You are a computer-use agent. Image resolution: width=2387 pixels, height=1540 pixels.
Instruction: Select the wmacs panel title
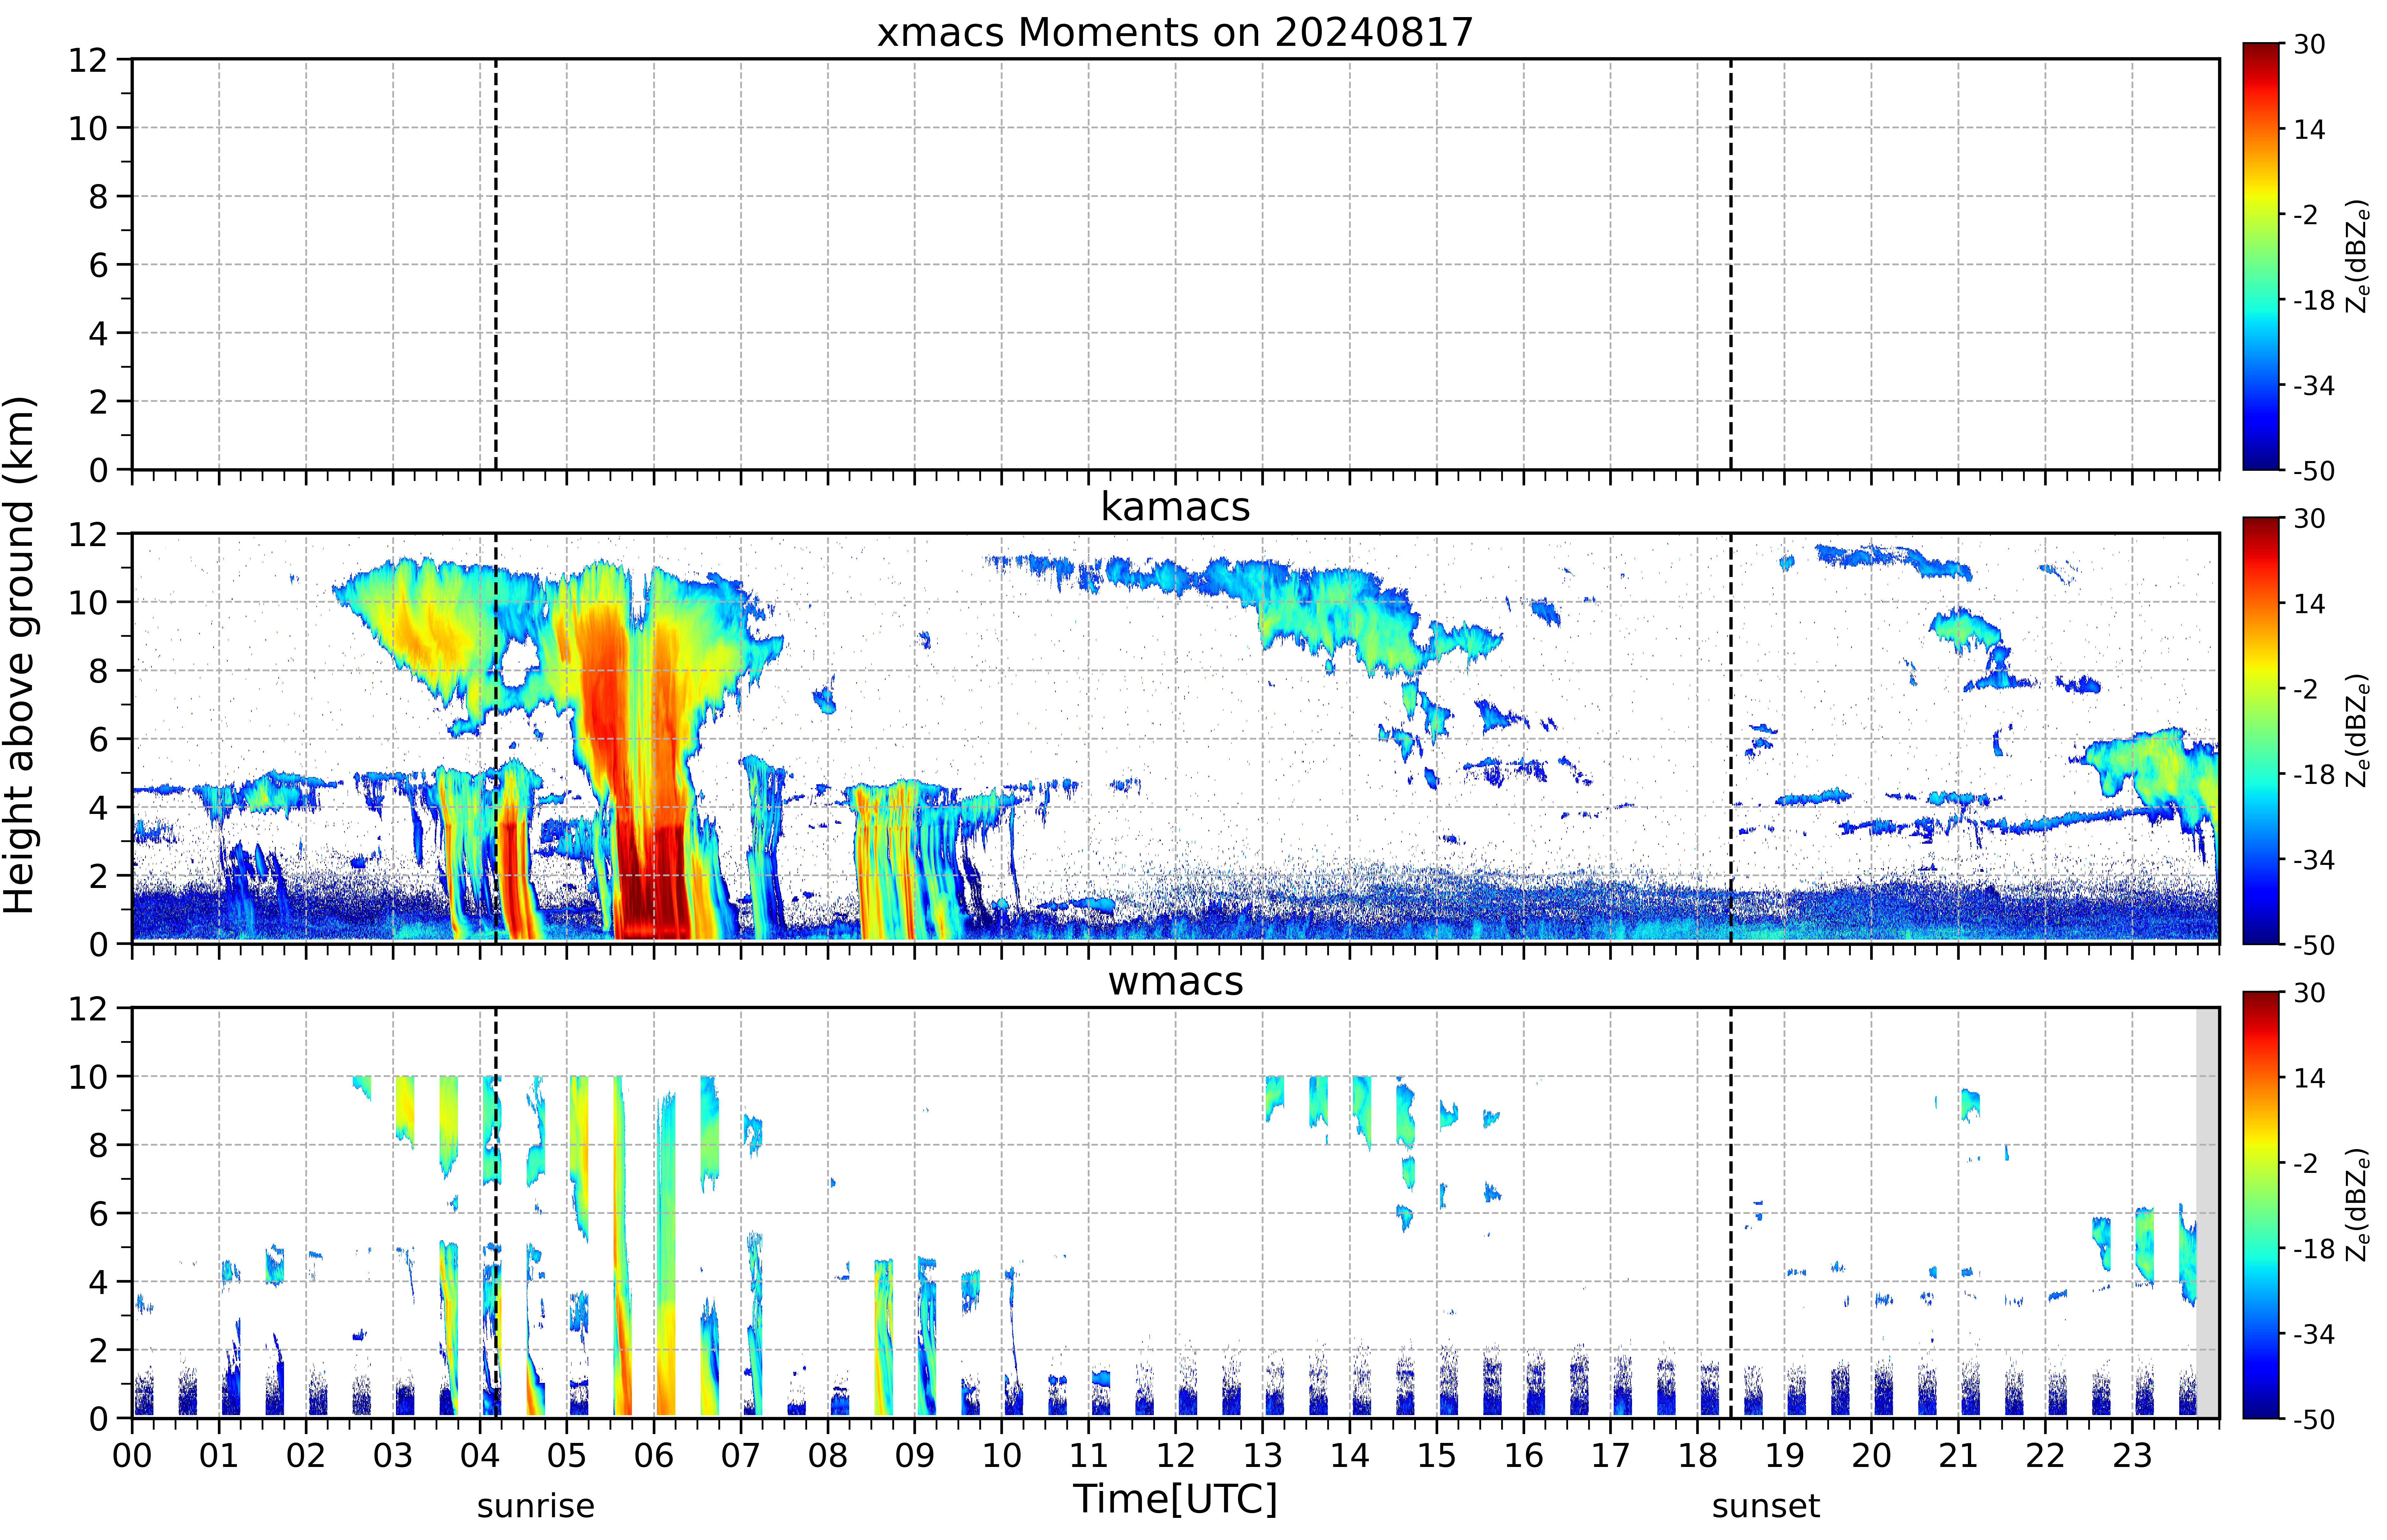tap(1175, 981)
